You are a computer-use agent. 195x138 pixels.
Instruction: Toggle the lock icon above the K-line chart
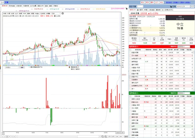(126, 9)
